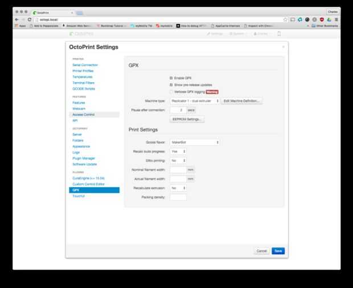Viewport: 353px width, 288px height.
Task: Click the black circle extension icon
Action: [307, 19]
